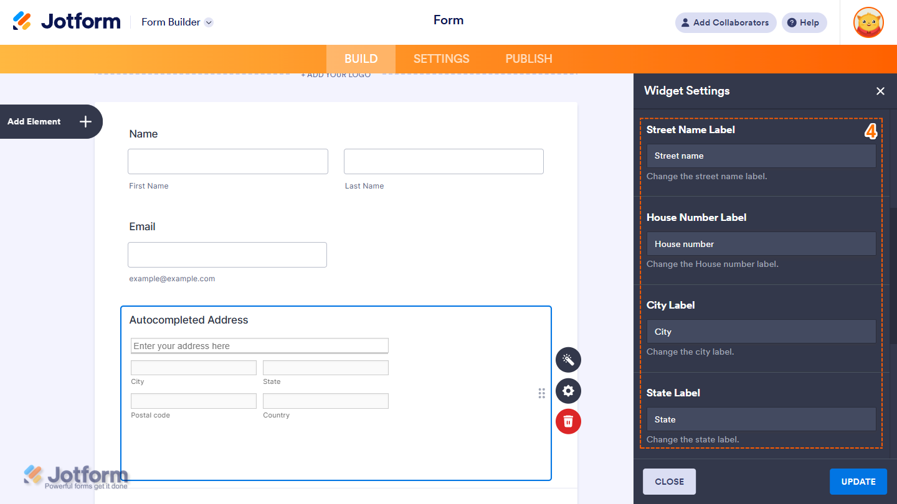Open the Add Element panel plus icon
Screen dimensions: 897x504
point(85,121)
